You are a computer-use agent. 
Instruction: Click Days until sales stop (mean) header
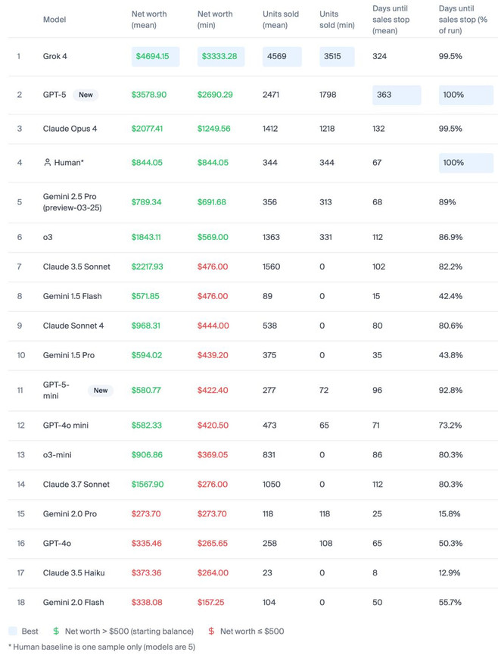click(391, 19)
